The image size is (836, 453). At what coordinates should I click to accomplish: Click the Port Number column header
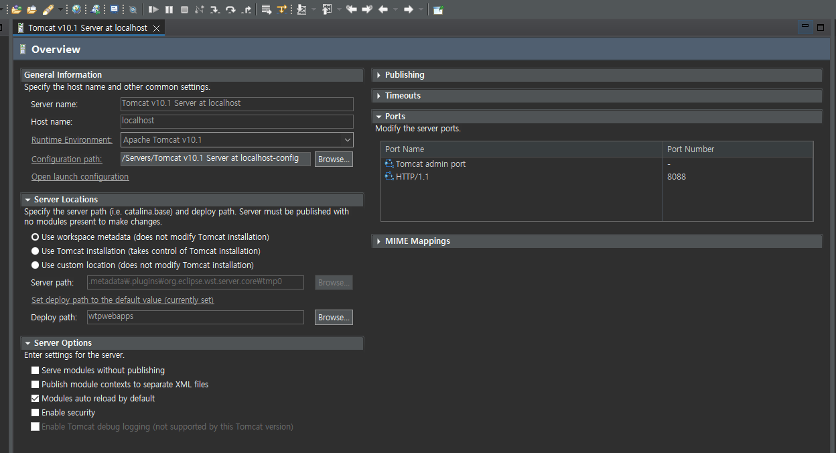click(x=738, y=149)
